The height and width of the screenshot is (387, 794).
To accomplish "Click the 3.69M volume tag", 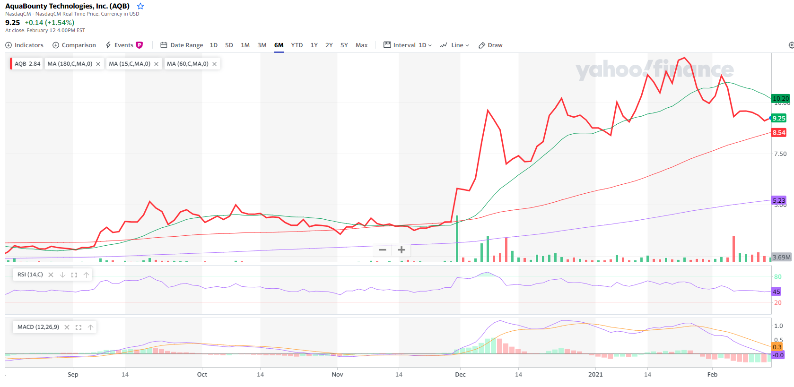I will [781, 257].
